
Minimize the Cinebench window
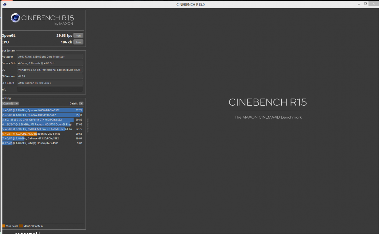pyautogui.click(x=360, y=4)
